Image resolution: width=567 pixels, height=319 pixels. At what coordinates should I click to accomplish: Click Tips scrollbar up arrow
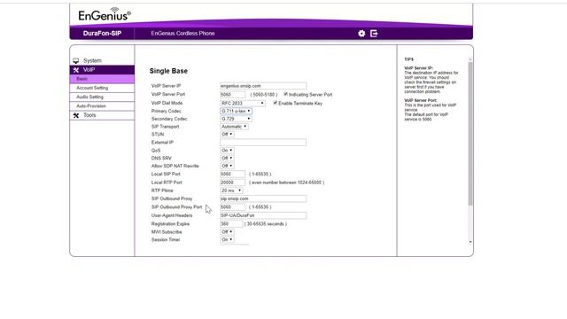coord(470,59)
